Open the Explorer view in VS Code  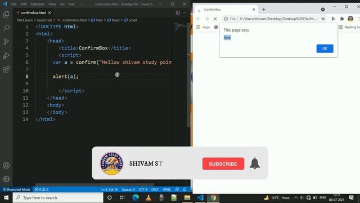click(x=6, y=14)
